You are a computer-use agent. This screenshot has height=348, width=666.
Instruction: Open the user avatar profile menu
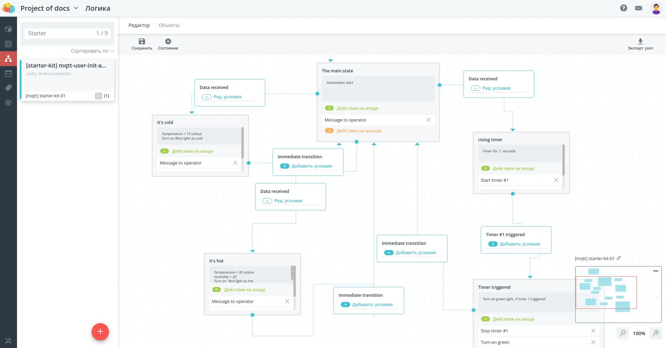[656, 8]
